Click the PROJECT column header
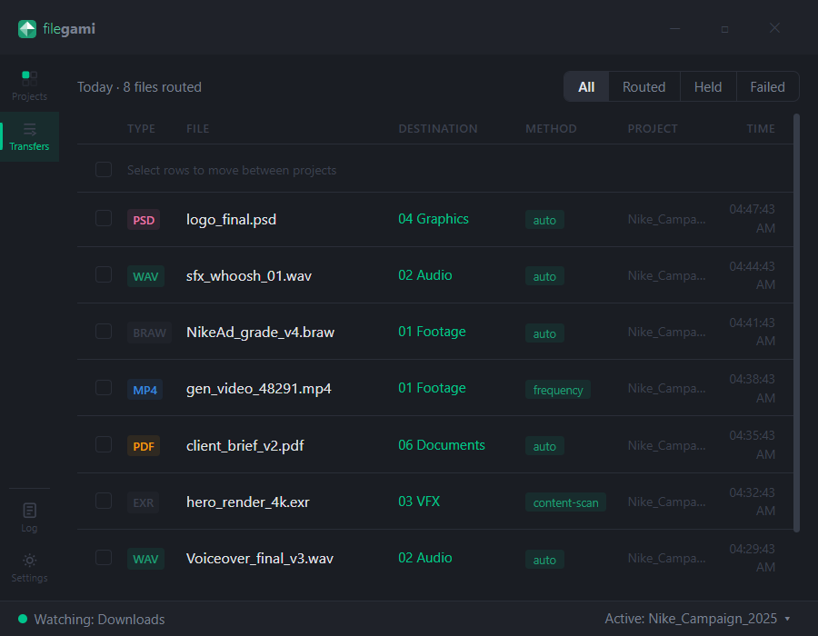 click(652, 129)
